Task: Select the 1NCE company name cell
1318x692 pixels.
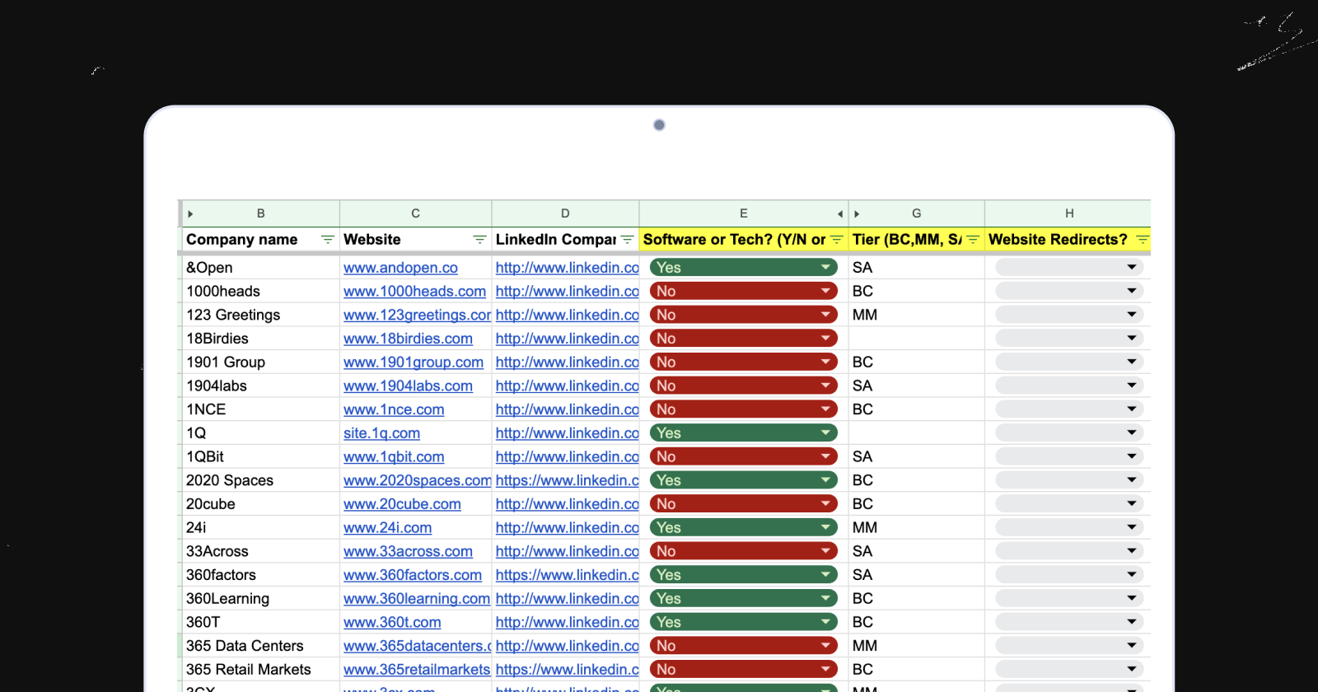Action: (261, 409)
